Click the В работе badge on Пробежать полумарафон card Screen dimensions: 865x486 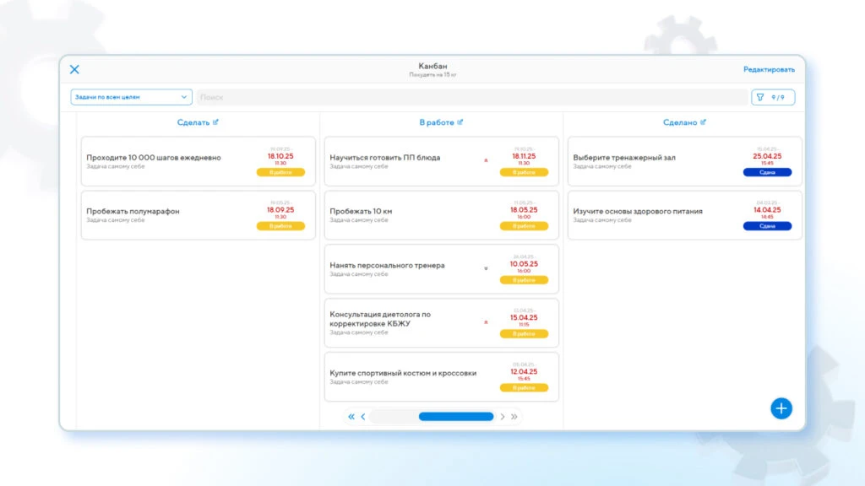[280, 226]
